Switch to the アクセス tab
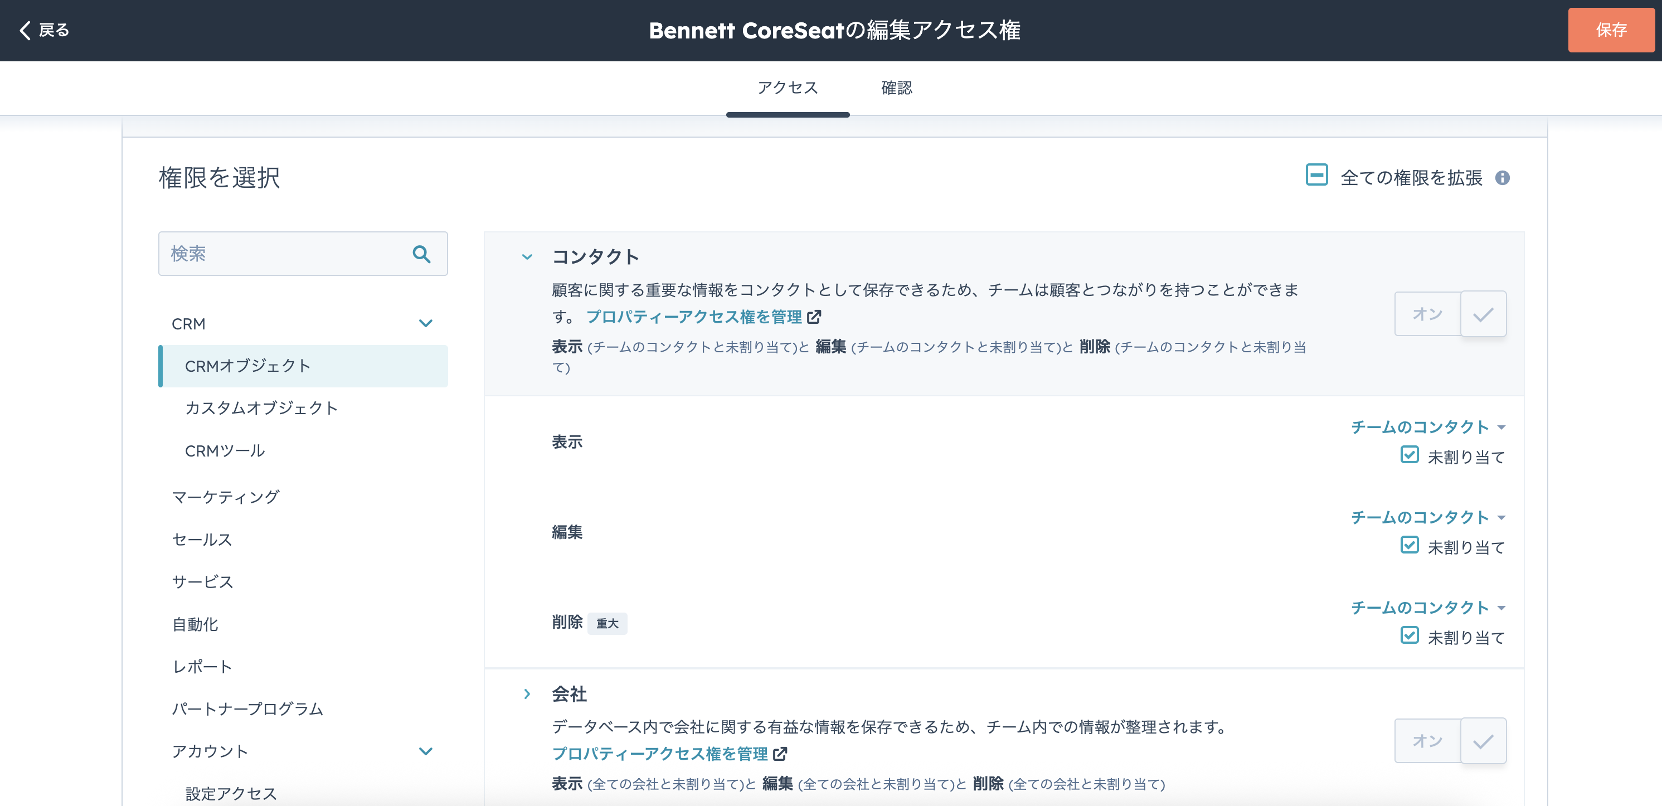 [788, 88]
